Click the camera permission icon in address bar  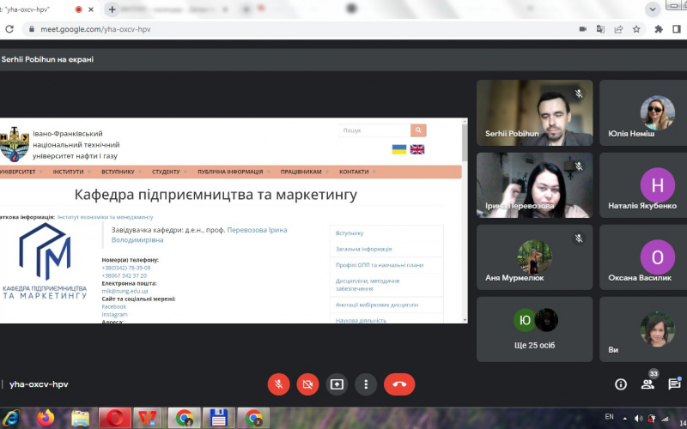(x=583, y=29)
